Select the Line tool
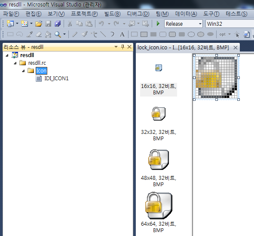This screenshot has width=254, height=236. click(x=103, y=34)
